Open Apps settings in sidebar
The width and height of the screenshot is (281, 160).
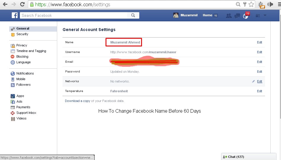(x=20, y=96)
